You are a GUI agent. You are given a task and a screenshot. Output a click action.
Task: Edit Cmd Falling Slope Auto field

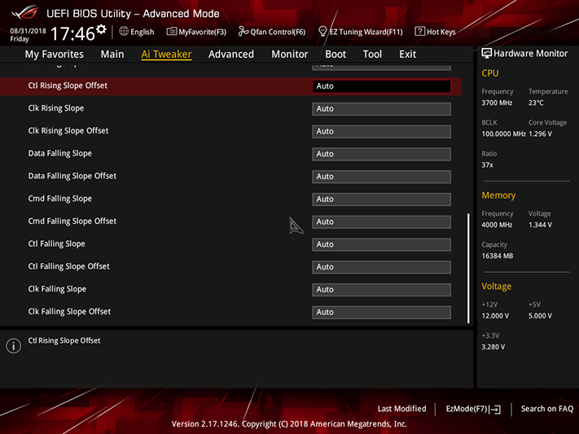[x=381, y=199]
